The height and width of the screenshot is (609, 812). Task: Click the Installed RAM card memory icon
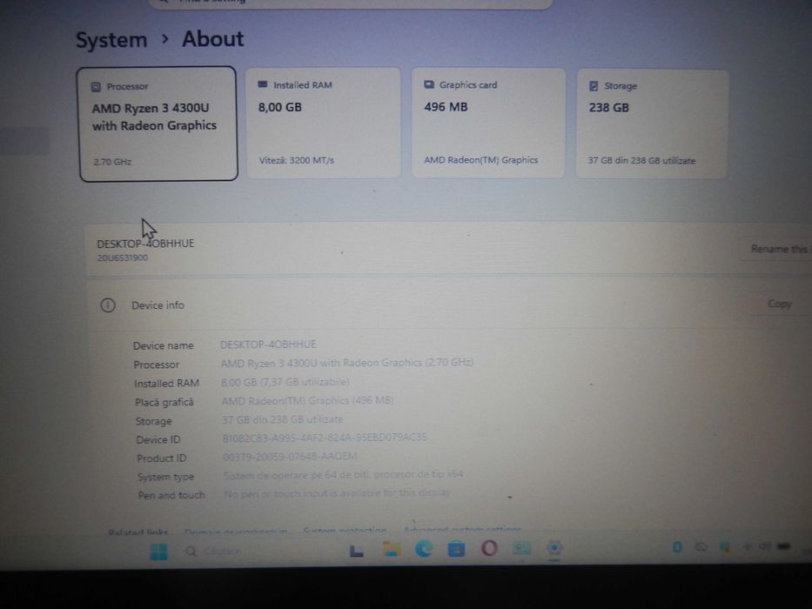[263, 84]
